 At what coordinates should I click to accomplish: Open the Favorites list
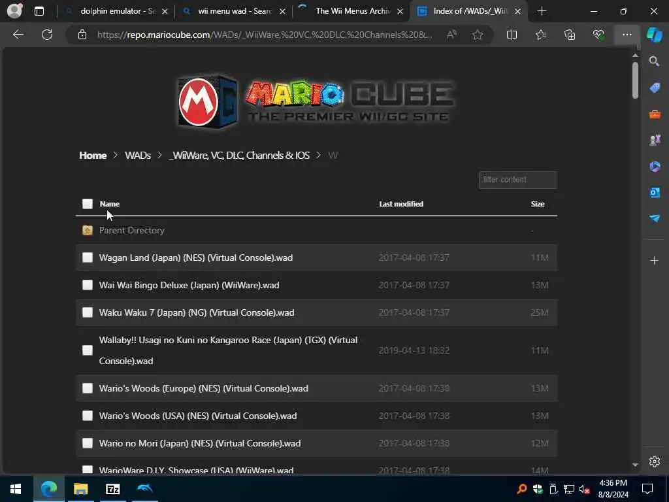pyautogui.click(x=541, y=35)
